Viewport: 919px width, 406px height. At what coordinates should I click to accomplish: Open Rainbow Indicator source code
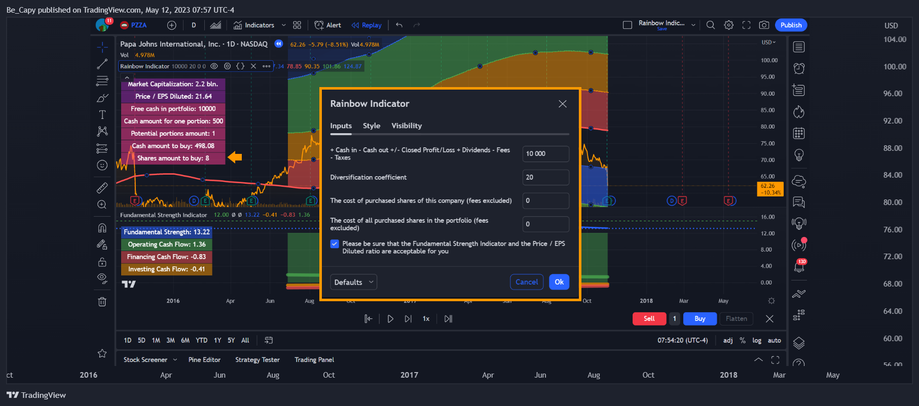tap(240, 66)
